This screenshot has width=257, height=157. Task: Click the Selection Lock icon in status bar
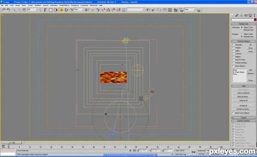[x=130, y=150]
